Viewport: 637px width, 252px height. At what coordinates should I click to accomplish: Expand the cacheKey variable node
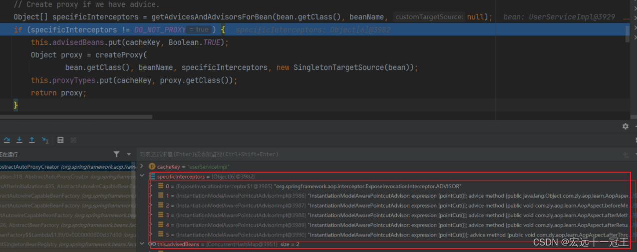tap(142, 166)
